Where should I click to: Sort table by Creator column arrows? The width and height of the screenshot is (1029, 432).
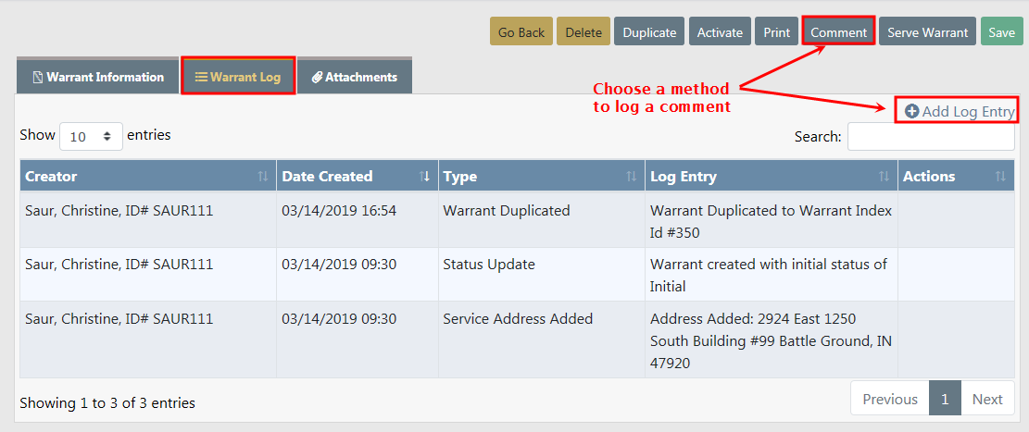tap(263, 177)
